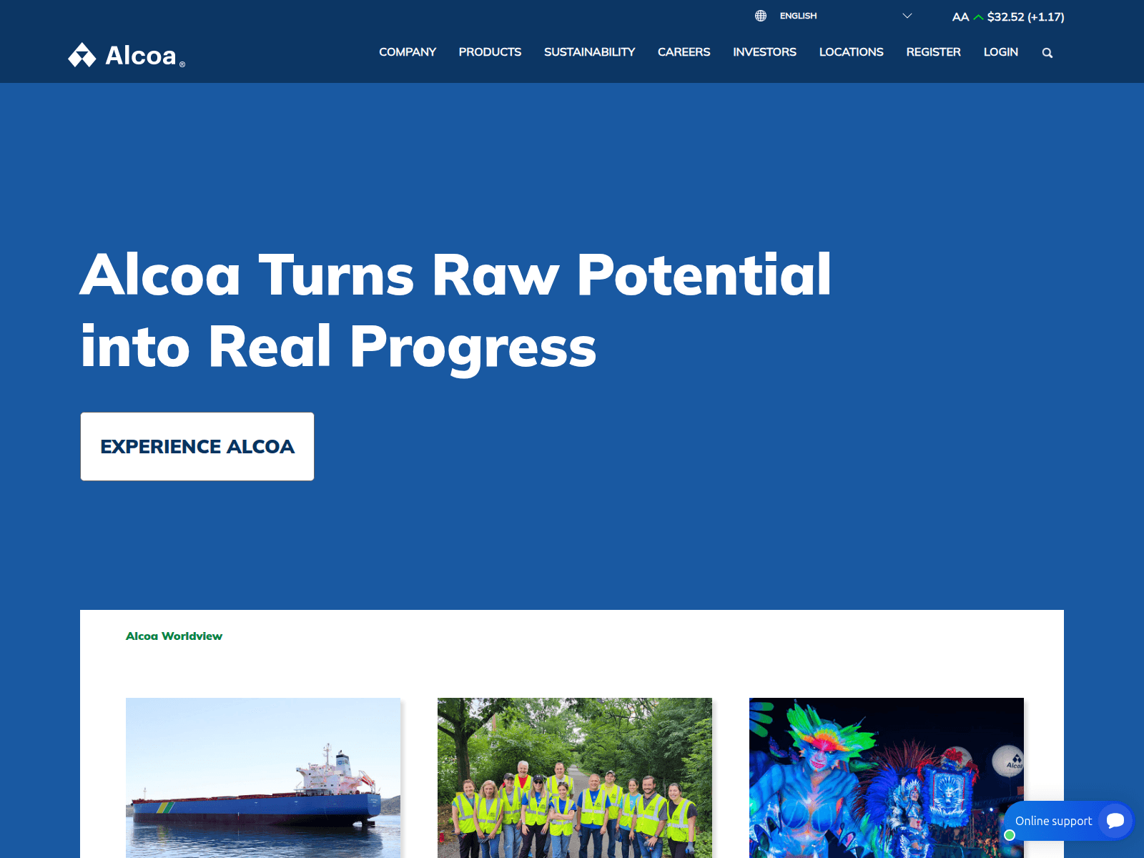The height and width of the screenshot is (858, 1144).
Task: Open the Company menu
Action: (408, 52)
